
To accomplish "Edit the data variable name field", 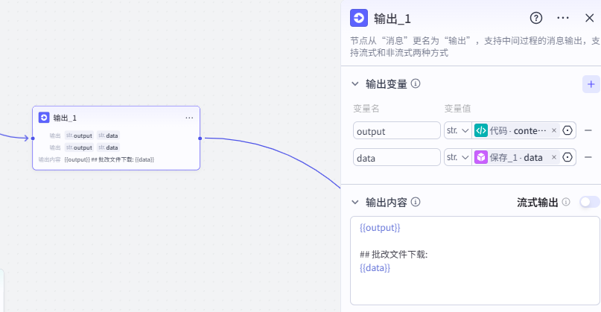I will point(397,158).
